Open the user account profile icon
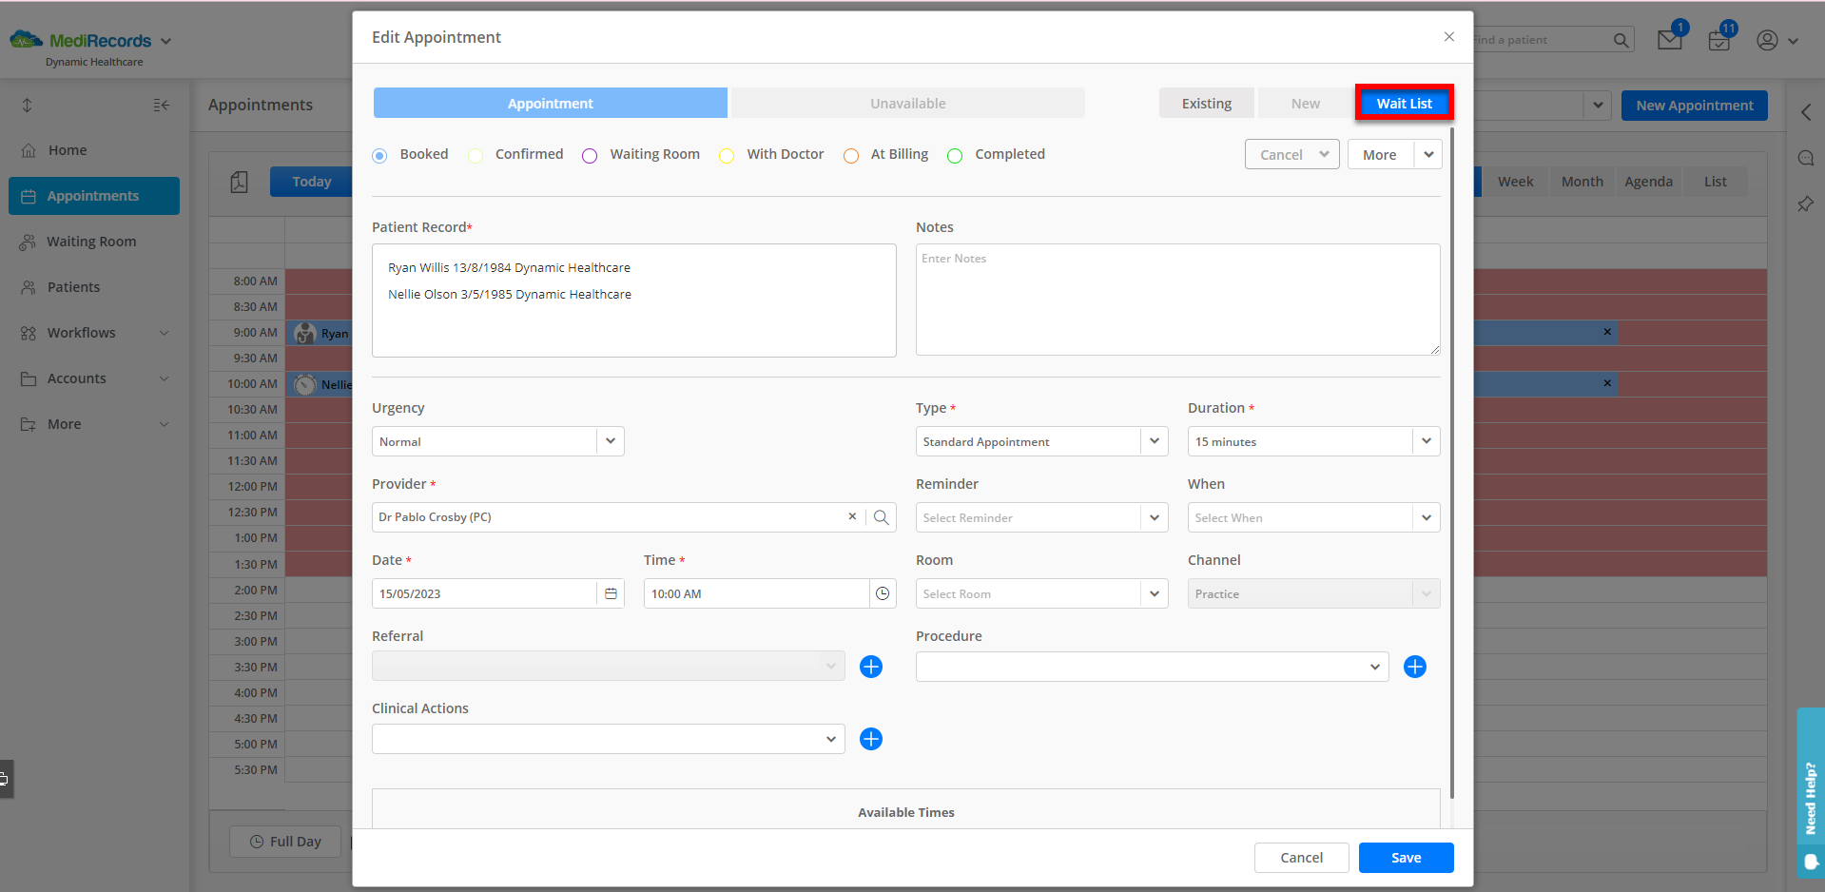The width and height of the screenshot is (1825, 892). [1767, 40]
